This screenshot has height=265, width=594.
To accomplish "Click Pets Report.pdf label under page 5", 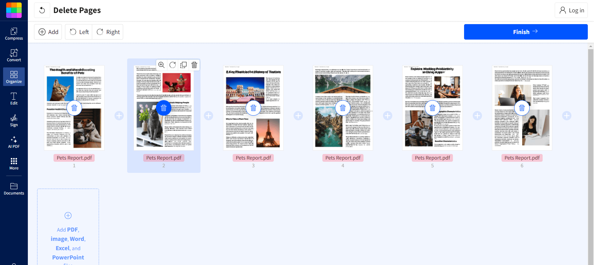I will click(433, 158).
